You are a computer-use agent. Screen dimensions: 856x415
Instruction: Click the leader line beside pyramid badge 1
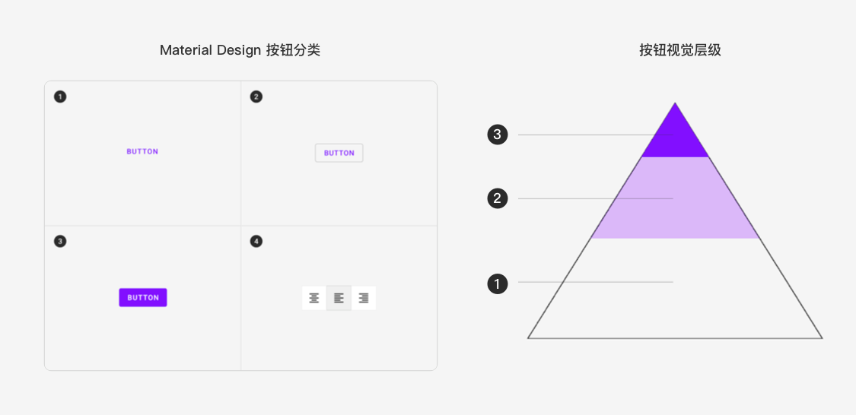click(596, 282)
